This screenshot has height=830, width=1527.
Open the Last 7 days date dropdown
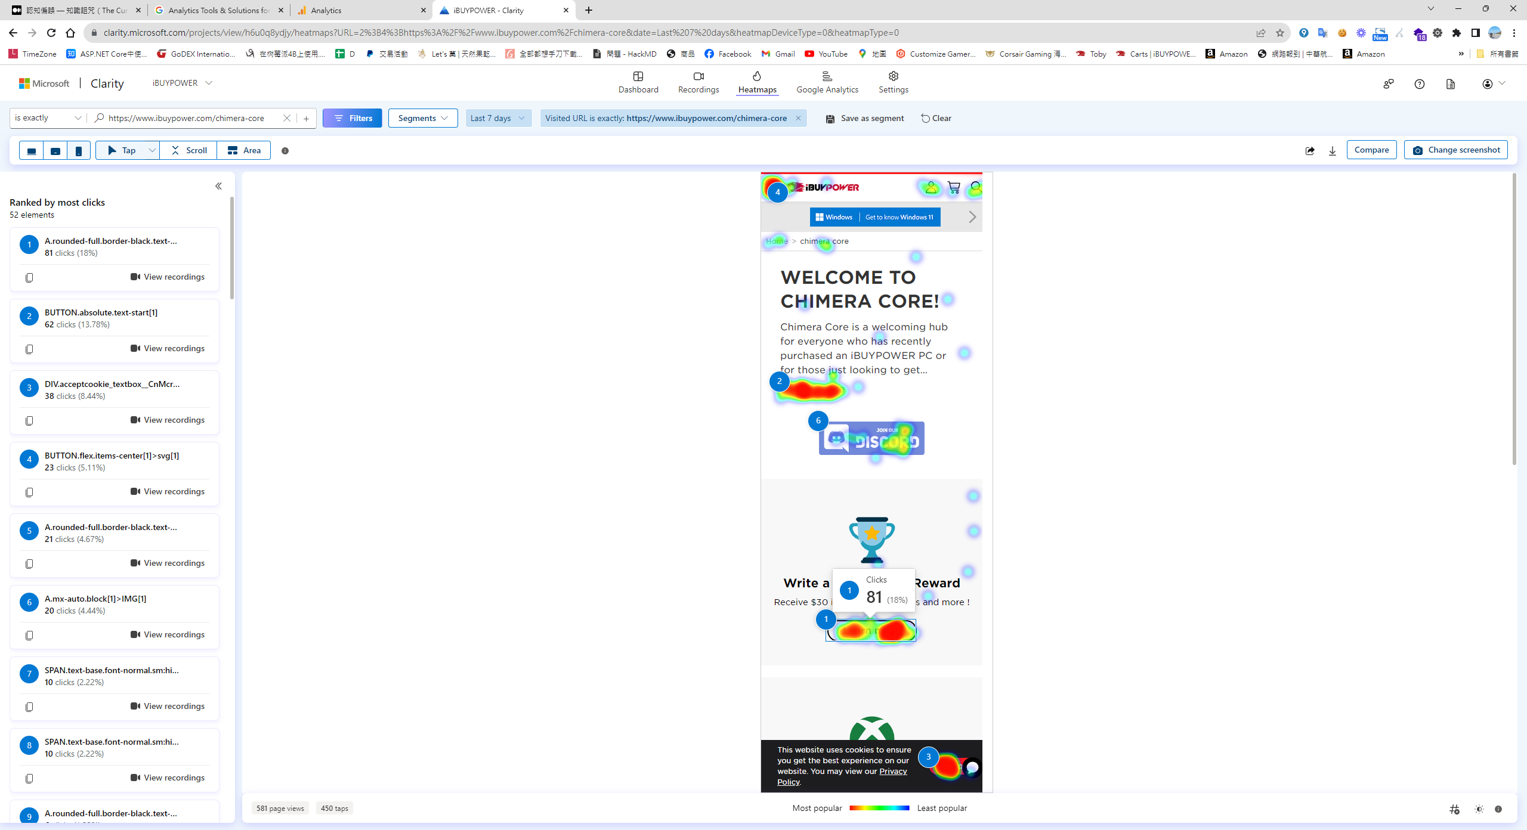[x=497, y=118]
